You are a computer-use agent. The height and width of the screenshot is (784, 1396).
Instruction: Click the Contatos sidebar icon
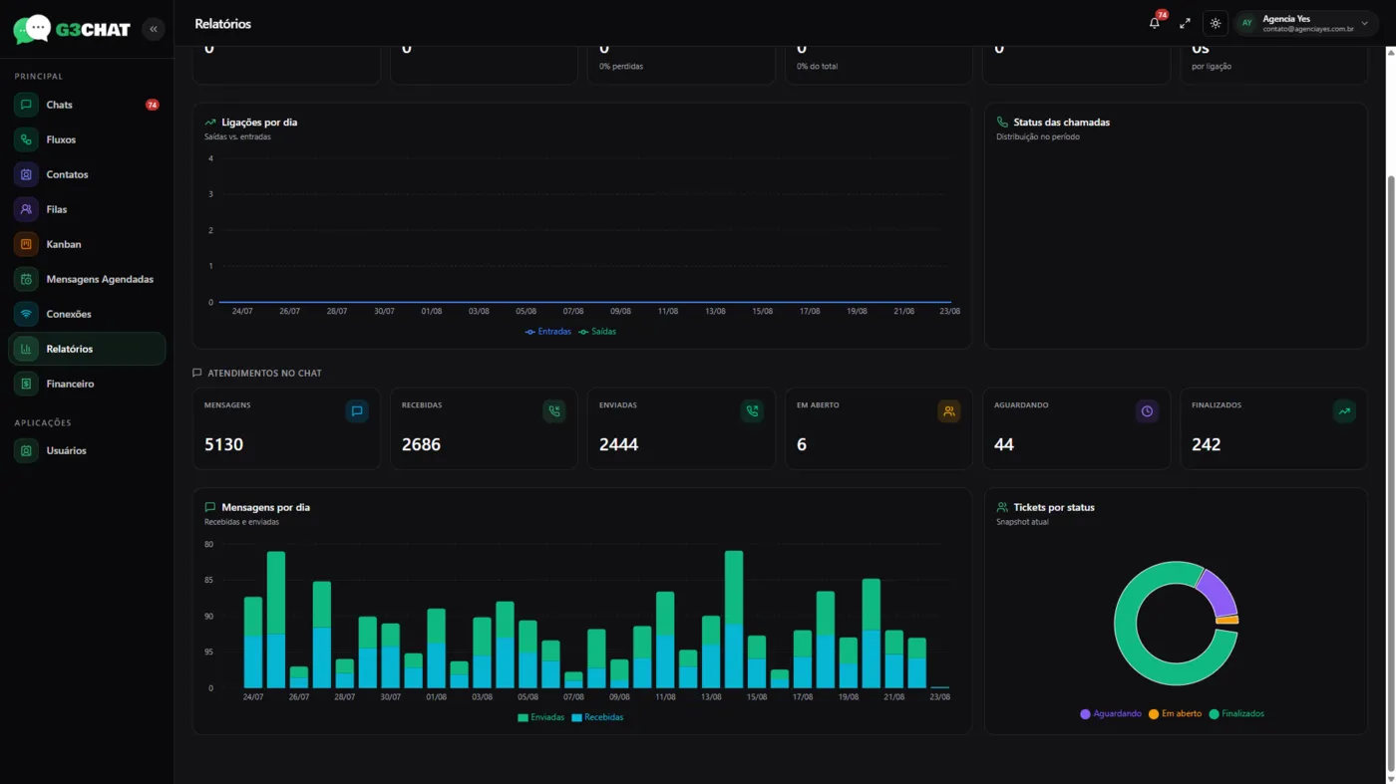[26, 174]
